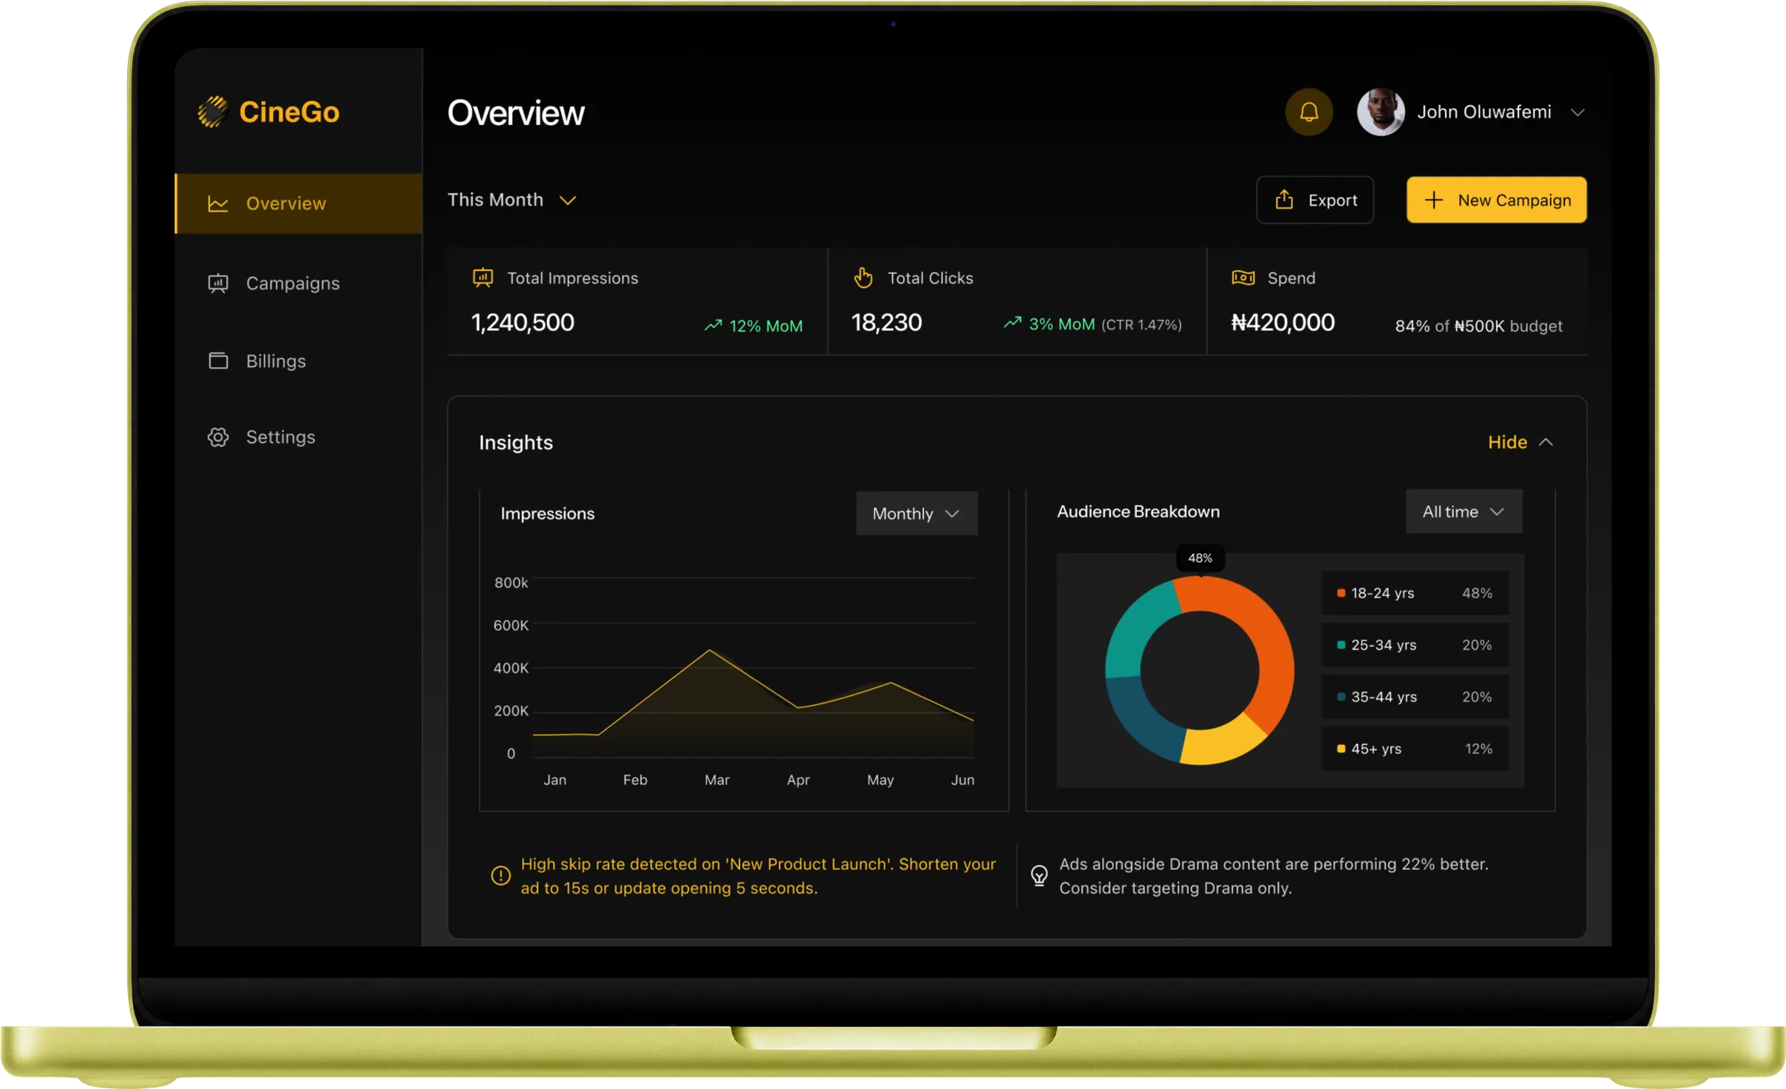Click the Total Impressions icon
Image resolution: width=1786 pixels, height=1089 pixels.
pyautogui.click(x=483, y=278)
